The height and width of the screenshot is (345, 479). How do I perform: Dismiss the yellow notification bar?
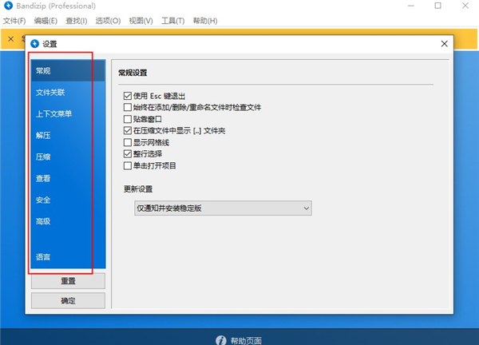11,39
